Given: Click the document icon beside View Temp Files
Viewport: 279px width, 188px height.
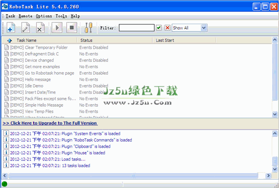Looking at the screenshot, I should [x=6, y=111].
